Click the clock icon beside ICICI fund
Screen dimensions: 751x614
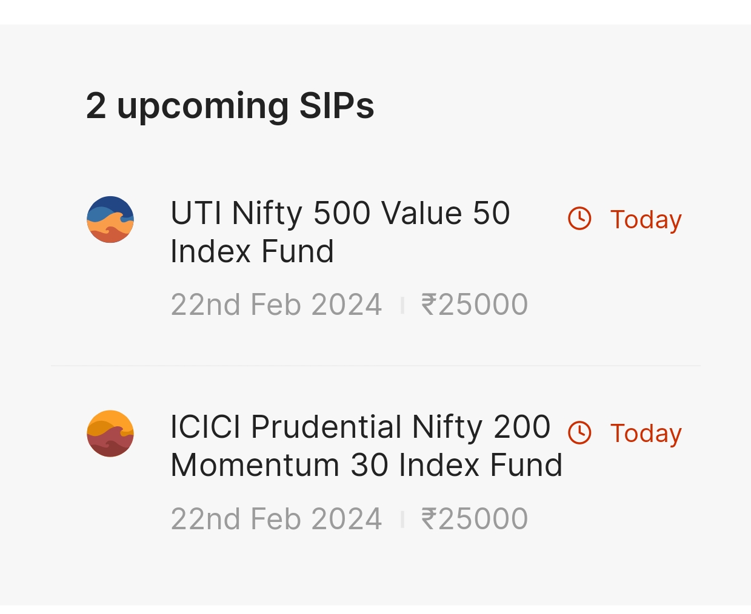point(579,432)
